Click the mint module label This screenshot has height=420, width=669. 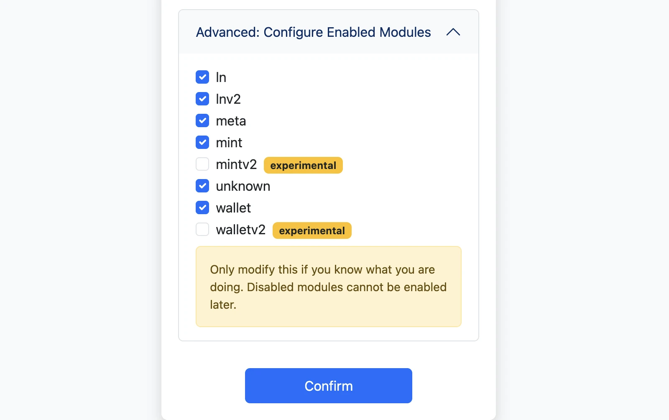point(229,142)
